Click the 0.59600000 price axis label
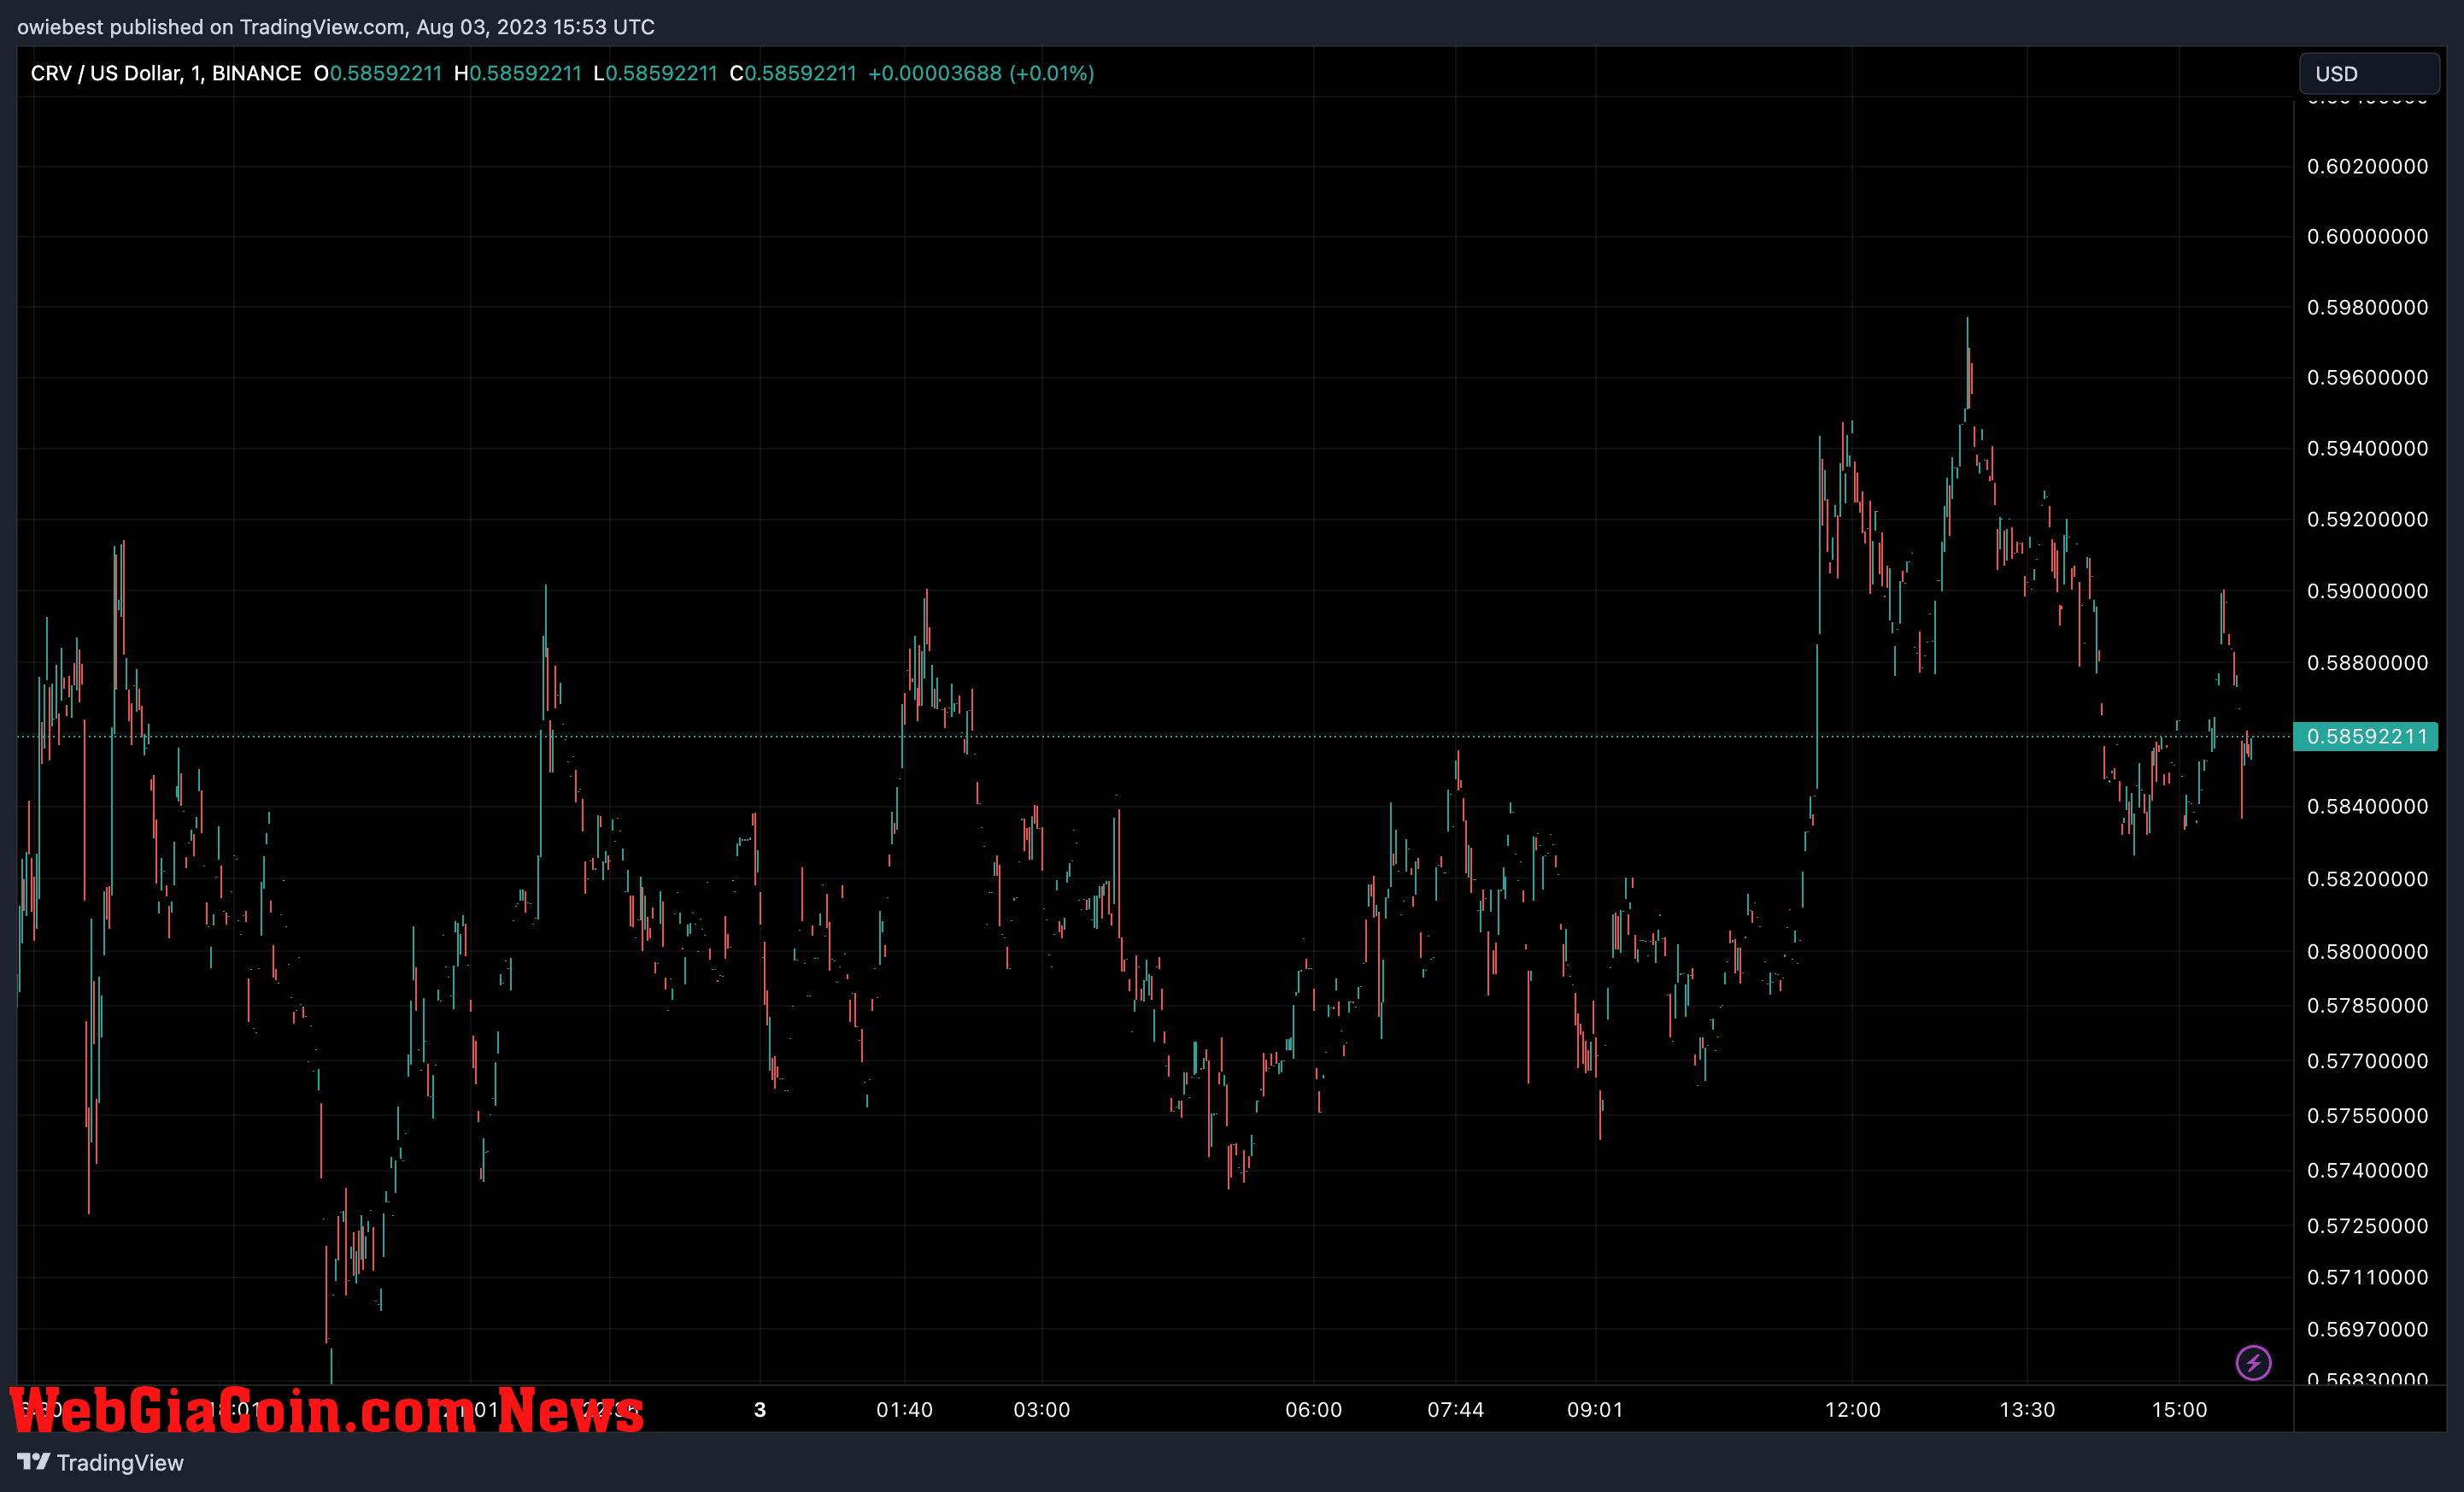2464x1492 pixels. [x=2367, y=377]
